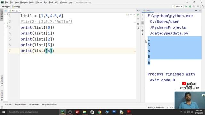Open the VCS menu
The width and height of the screenshot is (205, 115).
(57, 2)
